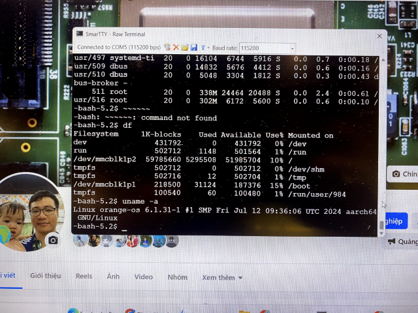Close the SmarTTY Raw Terminal window
Viewport: 418px width, 313px height.
click(x=379, y=36)
